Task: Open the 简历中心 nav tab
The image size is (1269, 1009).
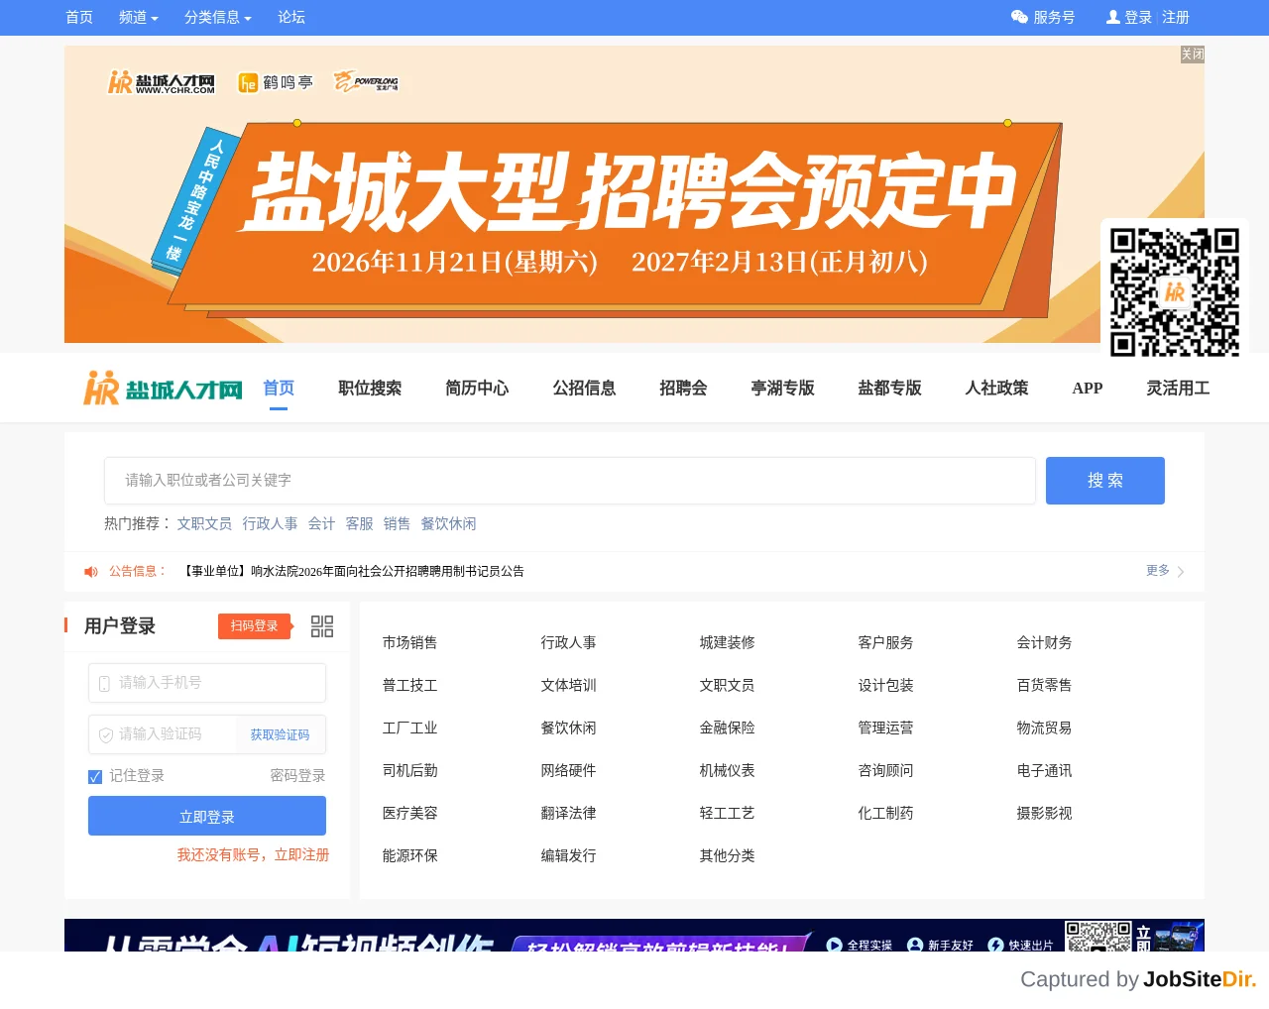Action: tap(477, 389)
